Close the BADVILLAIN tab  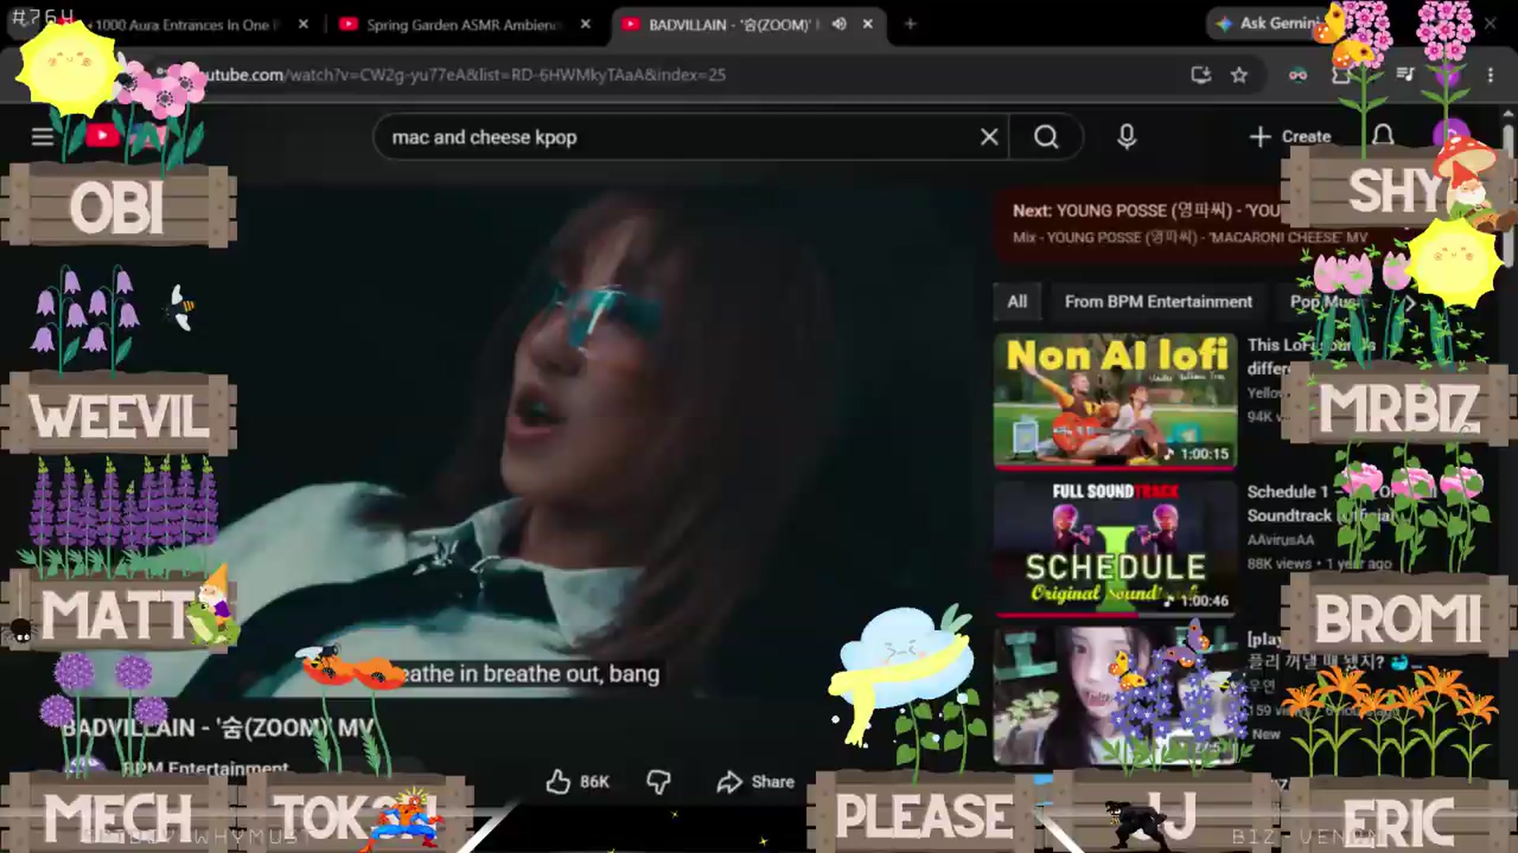tap(867, 24)
